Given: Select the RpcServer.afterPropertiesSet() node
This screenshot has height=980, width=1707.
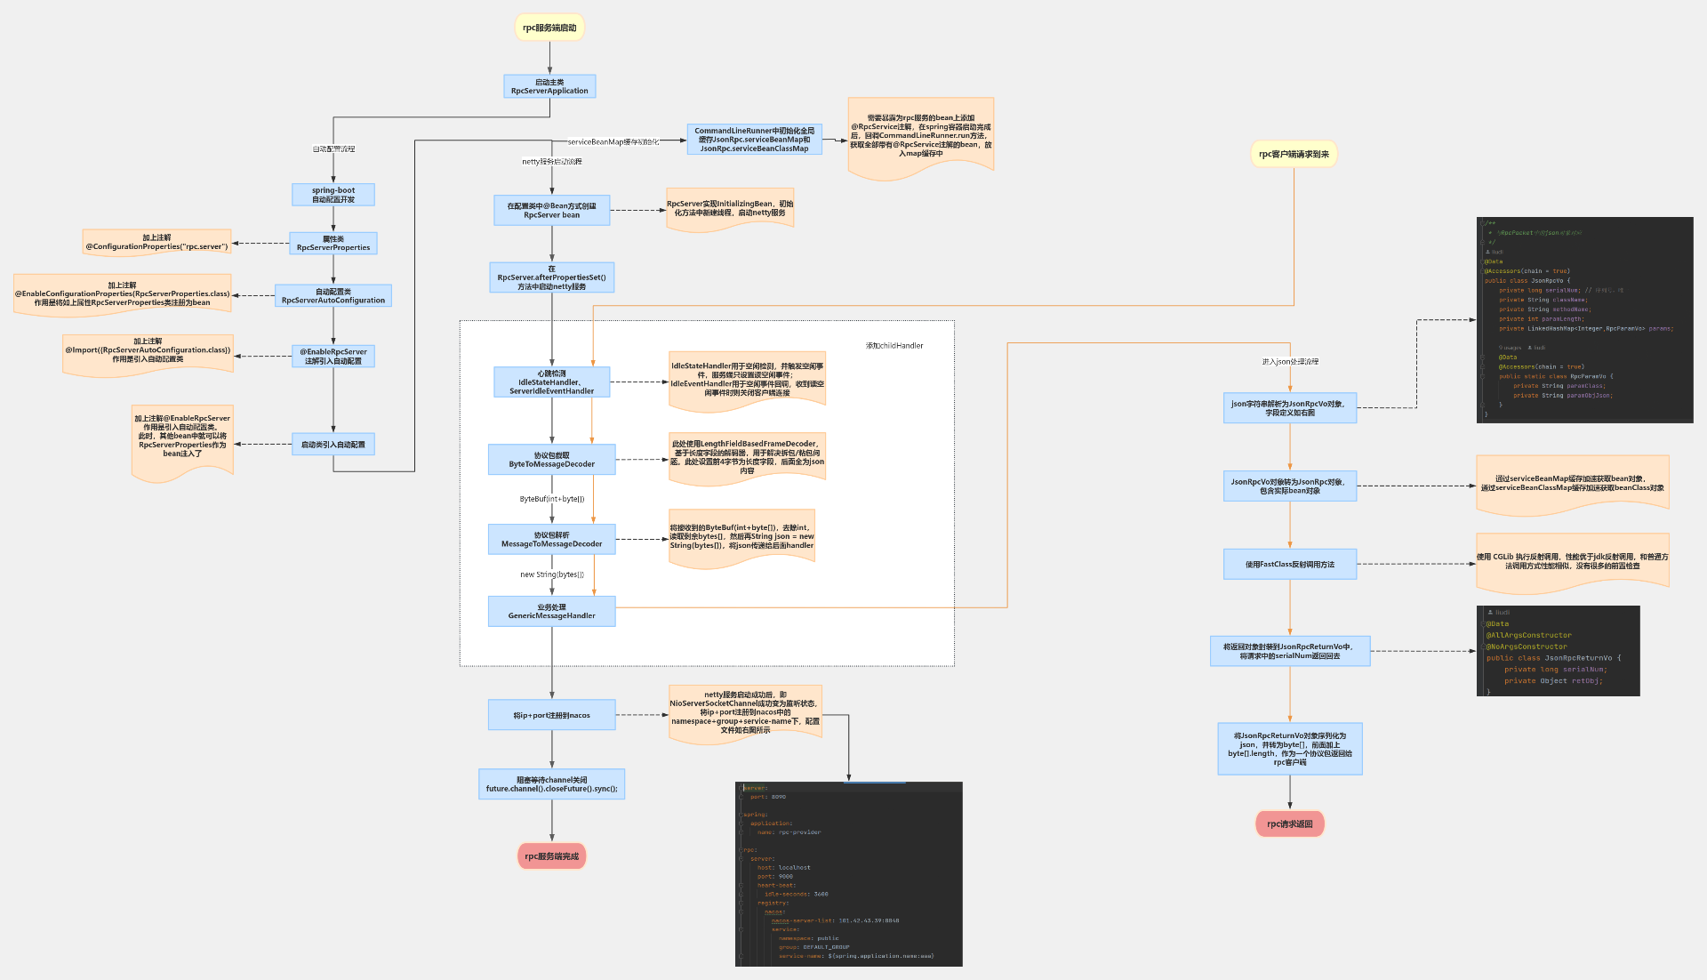Looking at the screenshot, I should pos(551,277).
